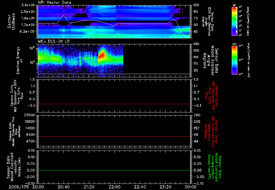Click the NF label above the color bar

[x=234, y=5]
